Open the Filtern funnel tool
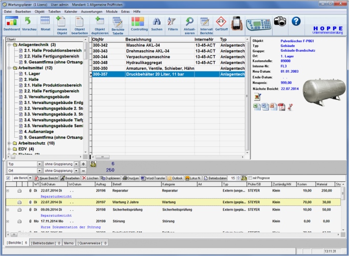 pos(172,24)
